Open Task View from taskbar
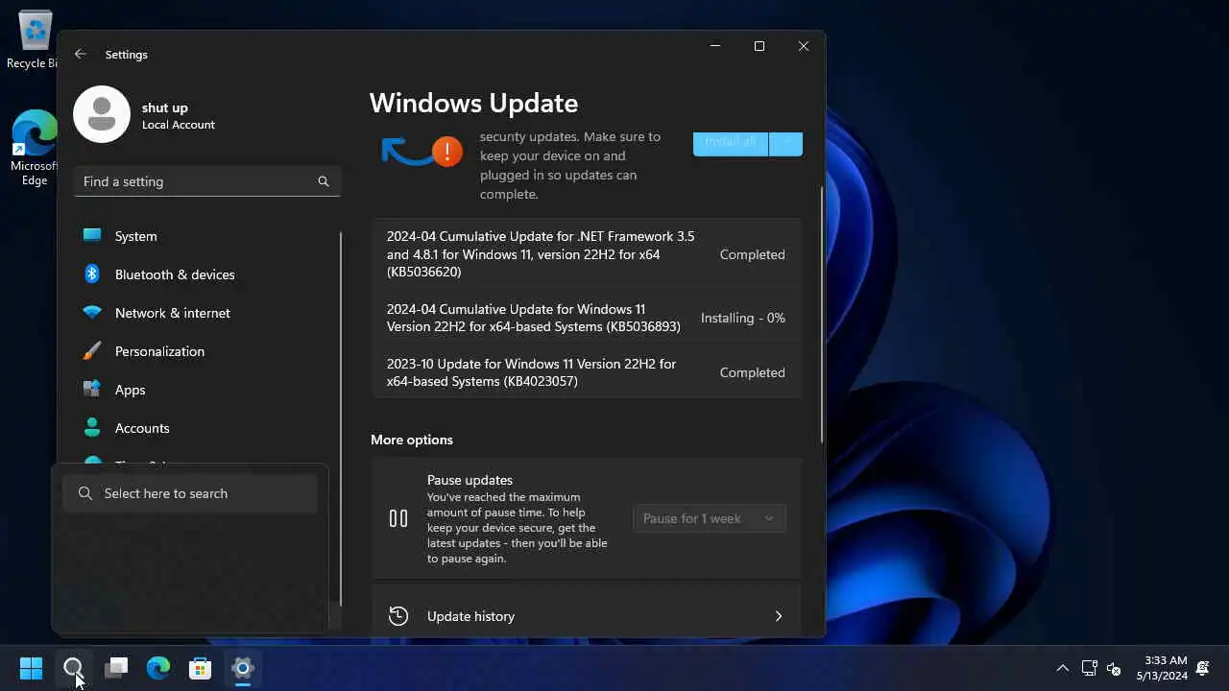This screenshot has width=1229, height=691. (116, 668)
